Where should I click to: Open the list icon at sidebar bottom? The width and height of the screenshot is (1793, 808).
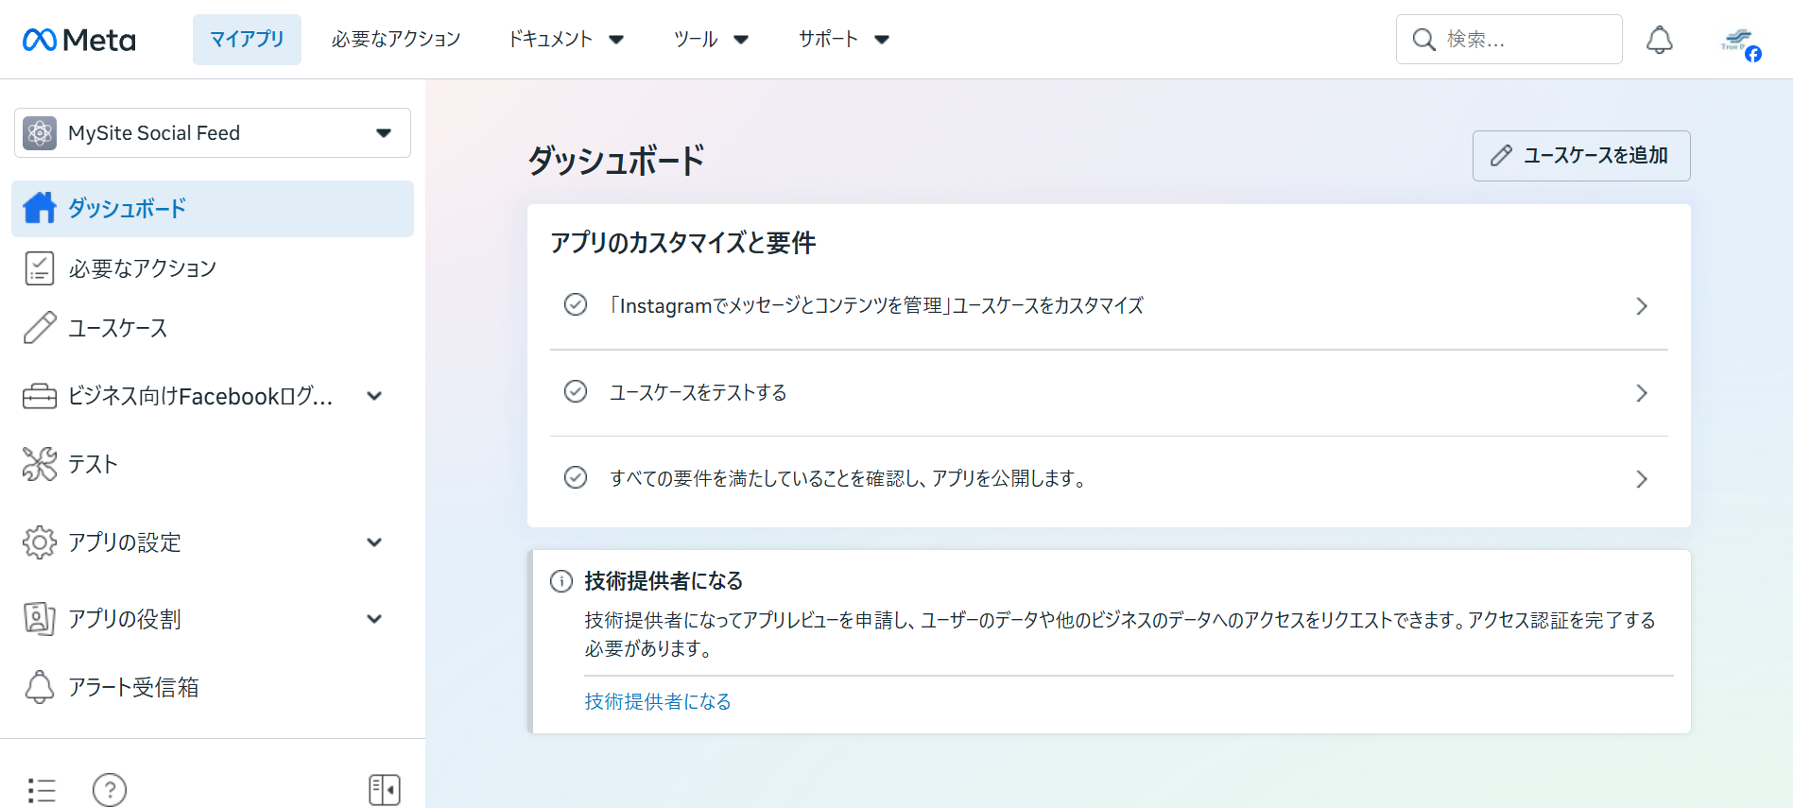(x=42, y=790)
